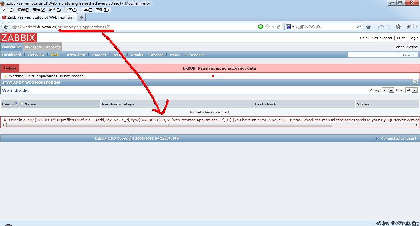Open the Host dropdown
The width and height of the screenshot is (420, 226).
(x=411, y=90)
